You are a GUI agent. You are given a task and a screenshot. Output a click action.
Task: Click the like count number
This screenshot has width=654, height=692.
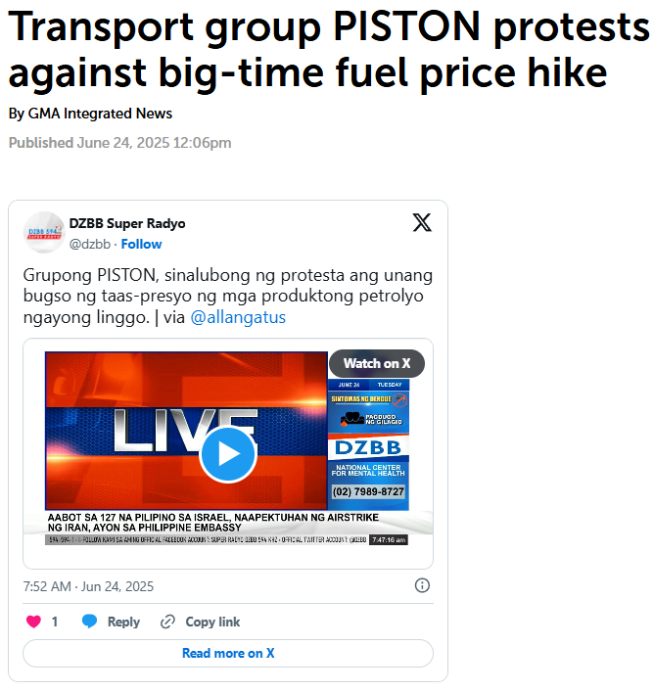coord(55,622)
